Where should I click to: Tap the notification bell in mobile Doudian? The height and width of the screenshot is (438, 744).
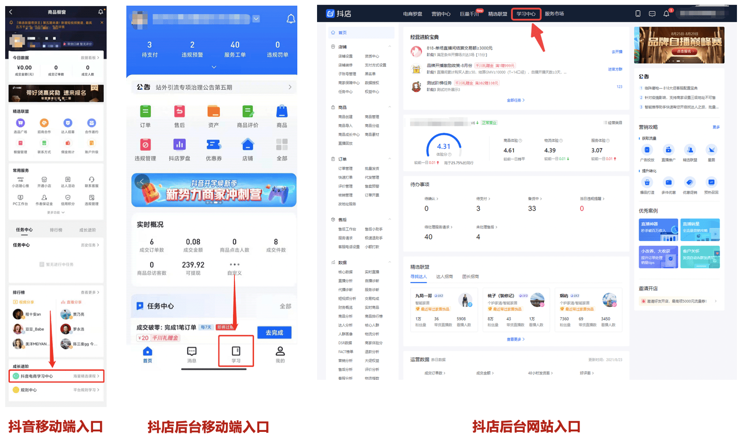pos(291,19)
